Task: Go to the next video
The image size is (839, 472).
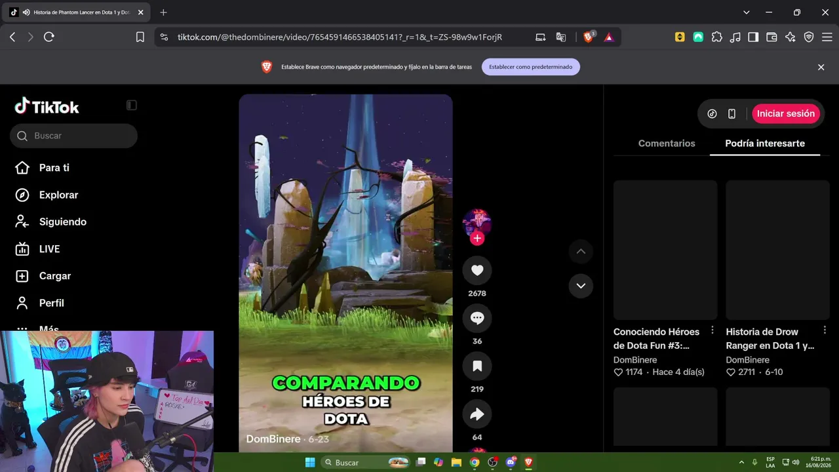Action: [581, 286]
